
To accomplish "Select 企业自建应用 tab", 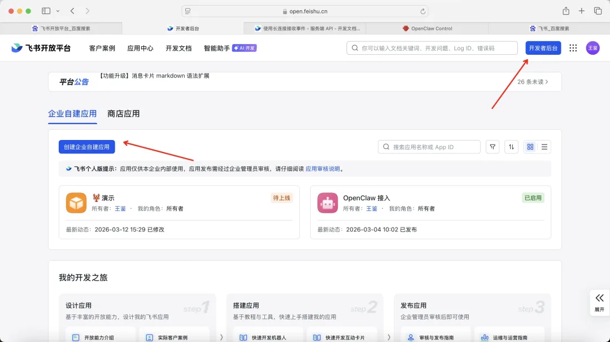I will 72,114.
